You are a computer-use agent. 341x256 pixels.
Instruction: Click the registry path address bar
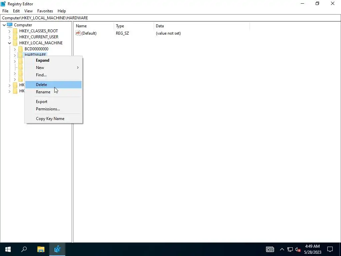click(x=170, y=18)
